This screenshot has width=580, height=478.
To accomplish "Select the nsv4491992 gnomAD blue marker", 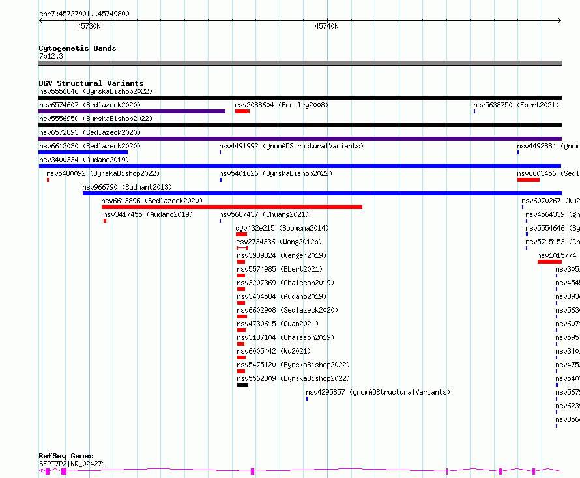I will click(220, 152).
